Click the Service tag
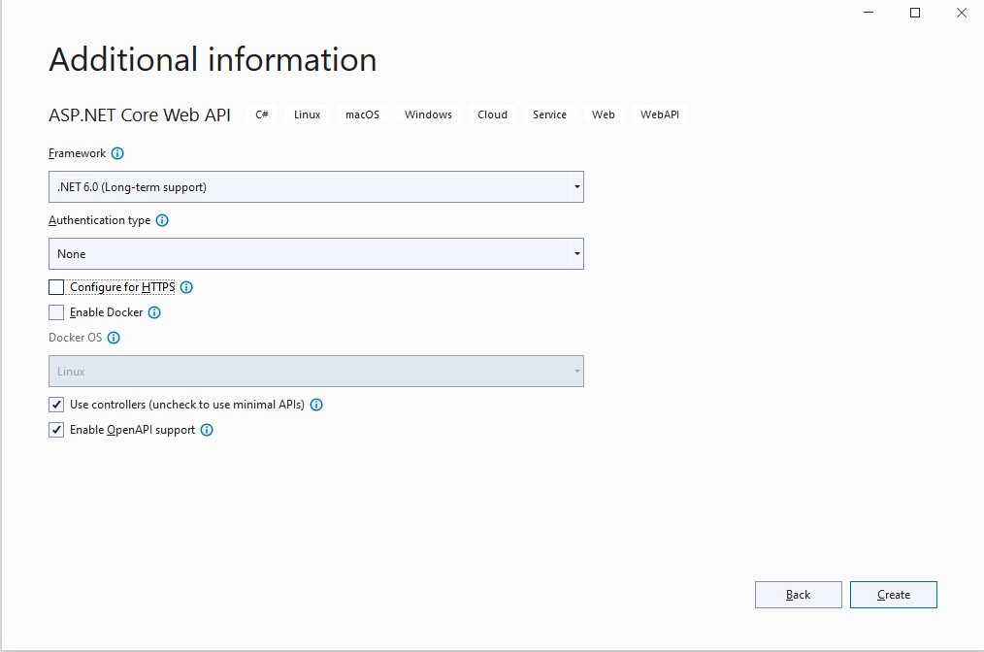The image size is (984, 652). [x=549, y=114]
